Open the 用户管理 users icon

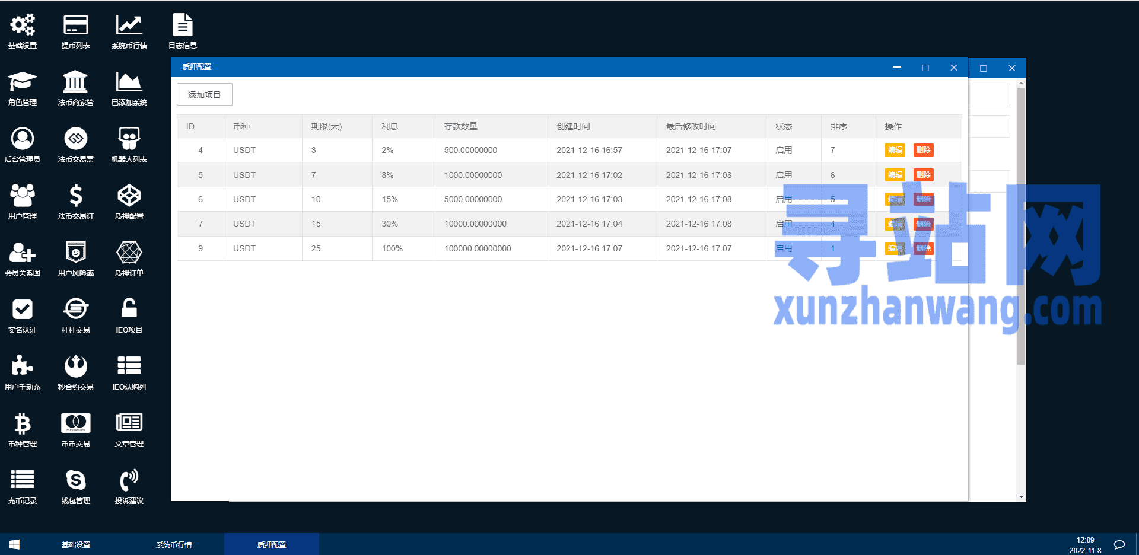click(x=23, y=196)
